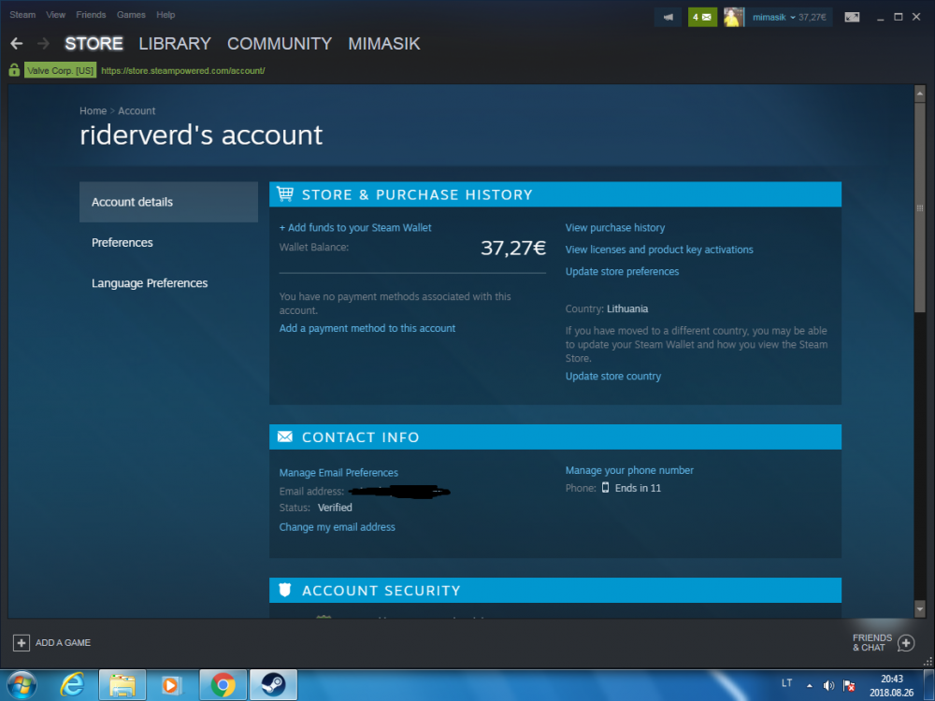Click the back navigation arrow
Image resolution: width=935 pixels, height=701 pixels.
tap(17, 44)
